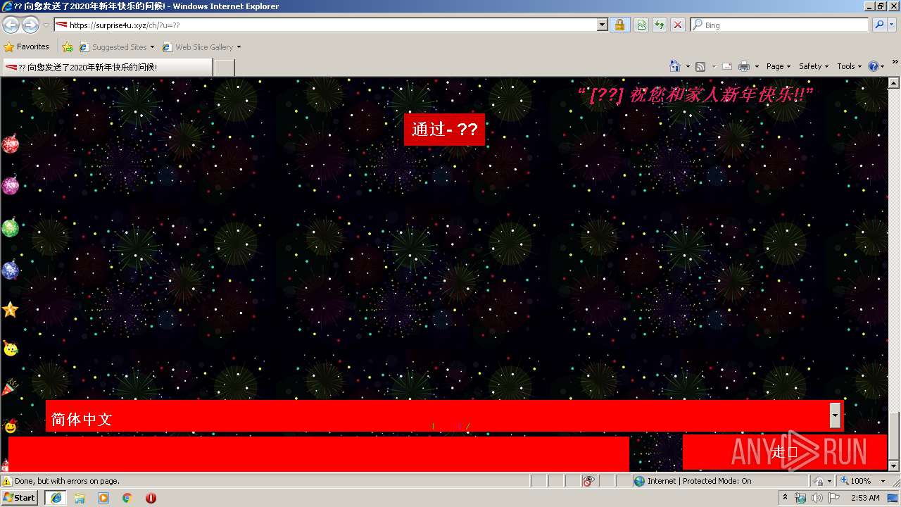Click the Read Mail envelope icon
The height and width of the screenshot is (507, 901).
[x=727, y=66]
